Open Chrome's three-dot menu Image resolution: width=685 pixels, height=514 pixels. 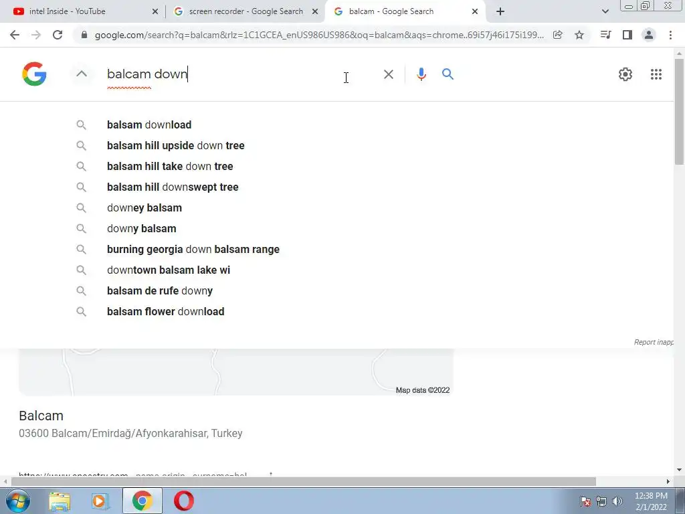(670, 35)
